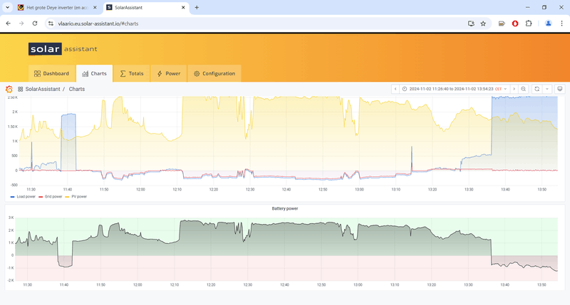This screenshot has width=570, height=305.
Task: Expand the refresh interval dropdown
Action: click(x=547, y=89)
